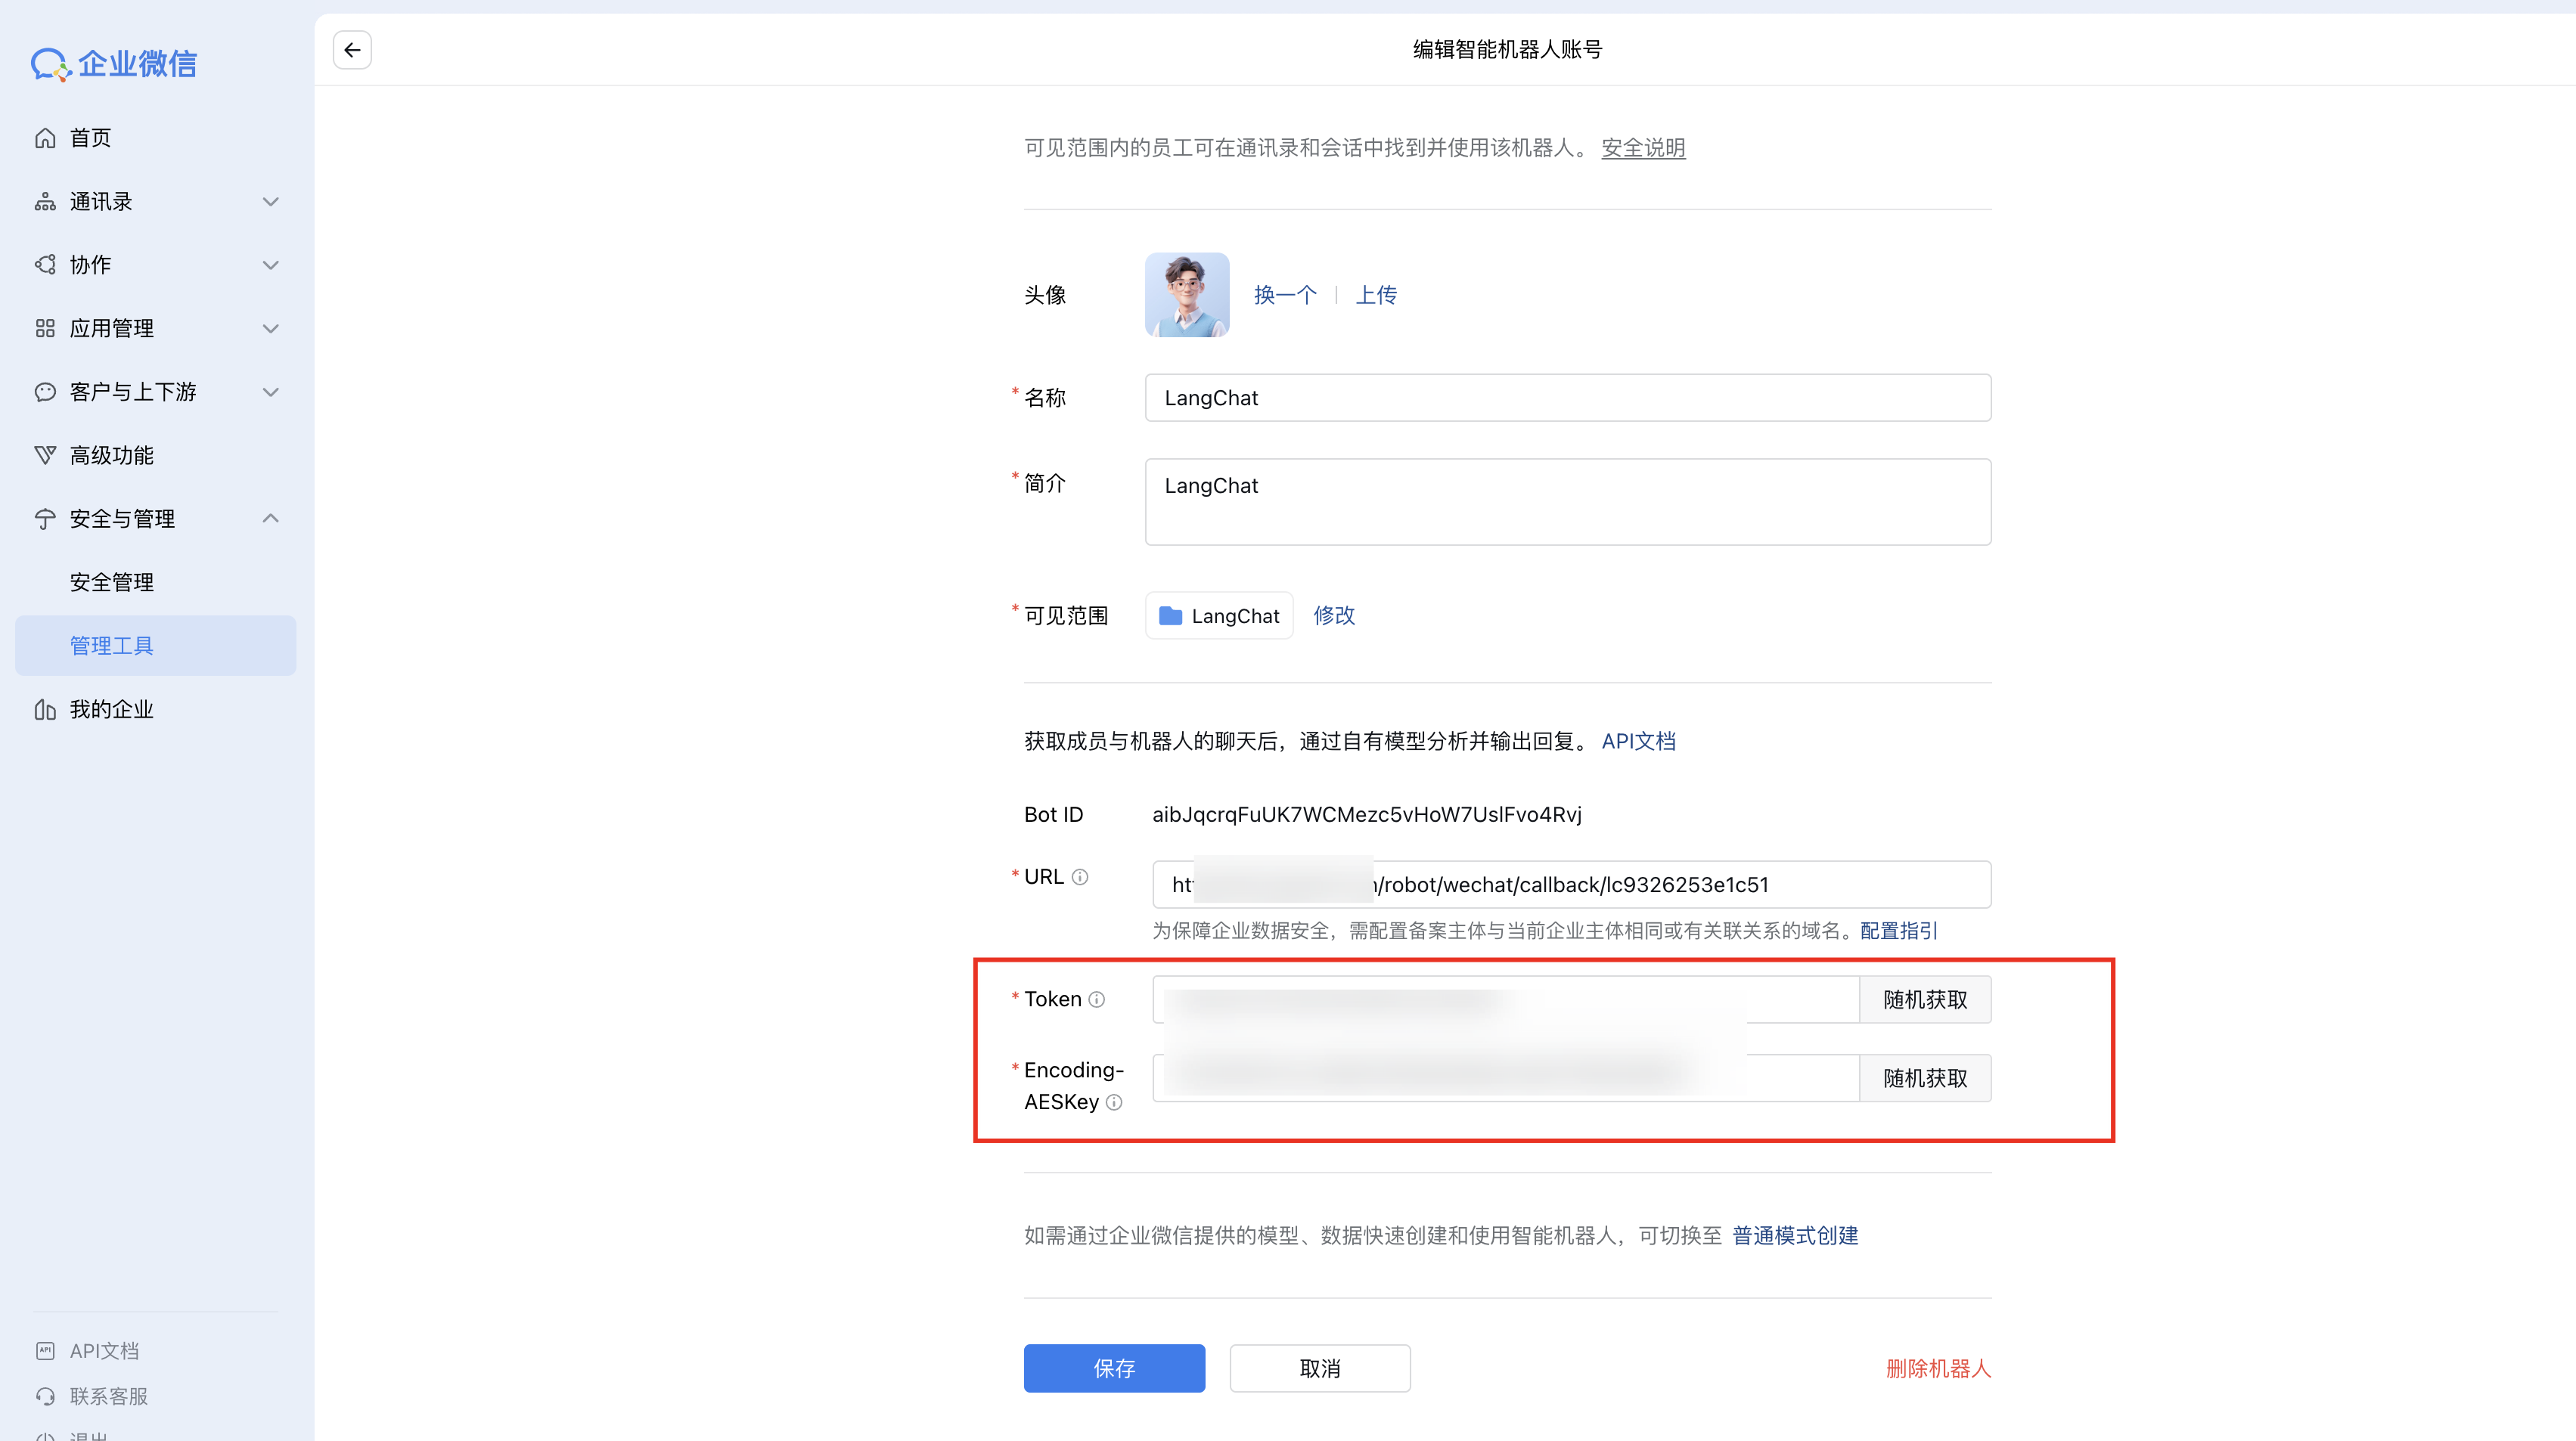Go to 首页 in sidebar
This screenshot has width=2576, height=1441.
pyautogui.click(x=90, y=138)
